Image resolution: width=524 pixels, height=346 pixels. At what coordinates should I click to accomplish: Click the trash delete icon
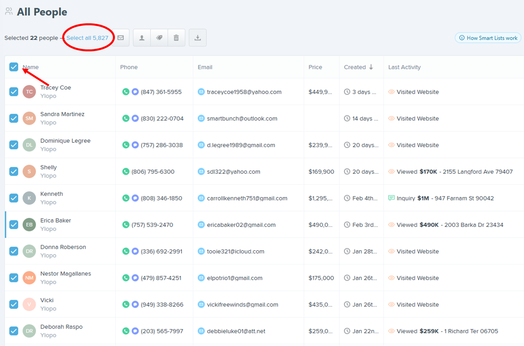point(176,38)
